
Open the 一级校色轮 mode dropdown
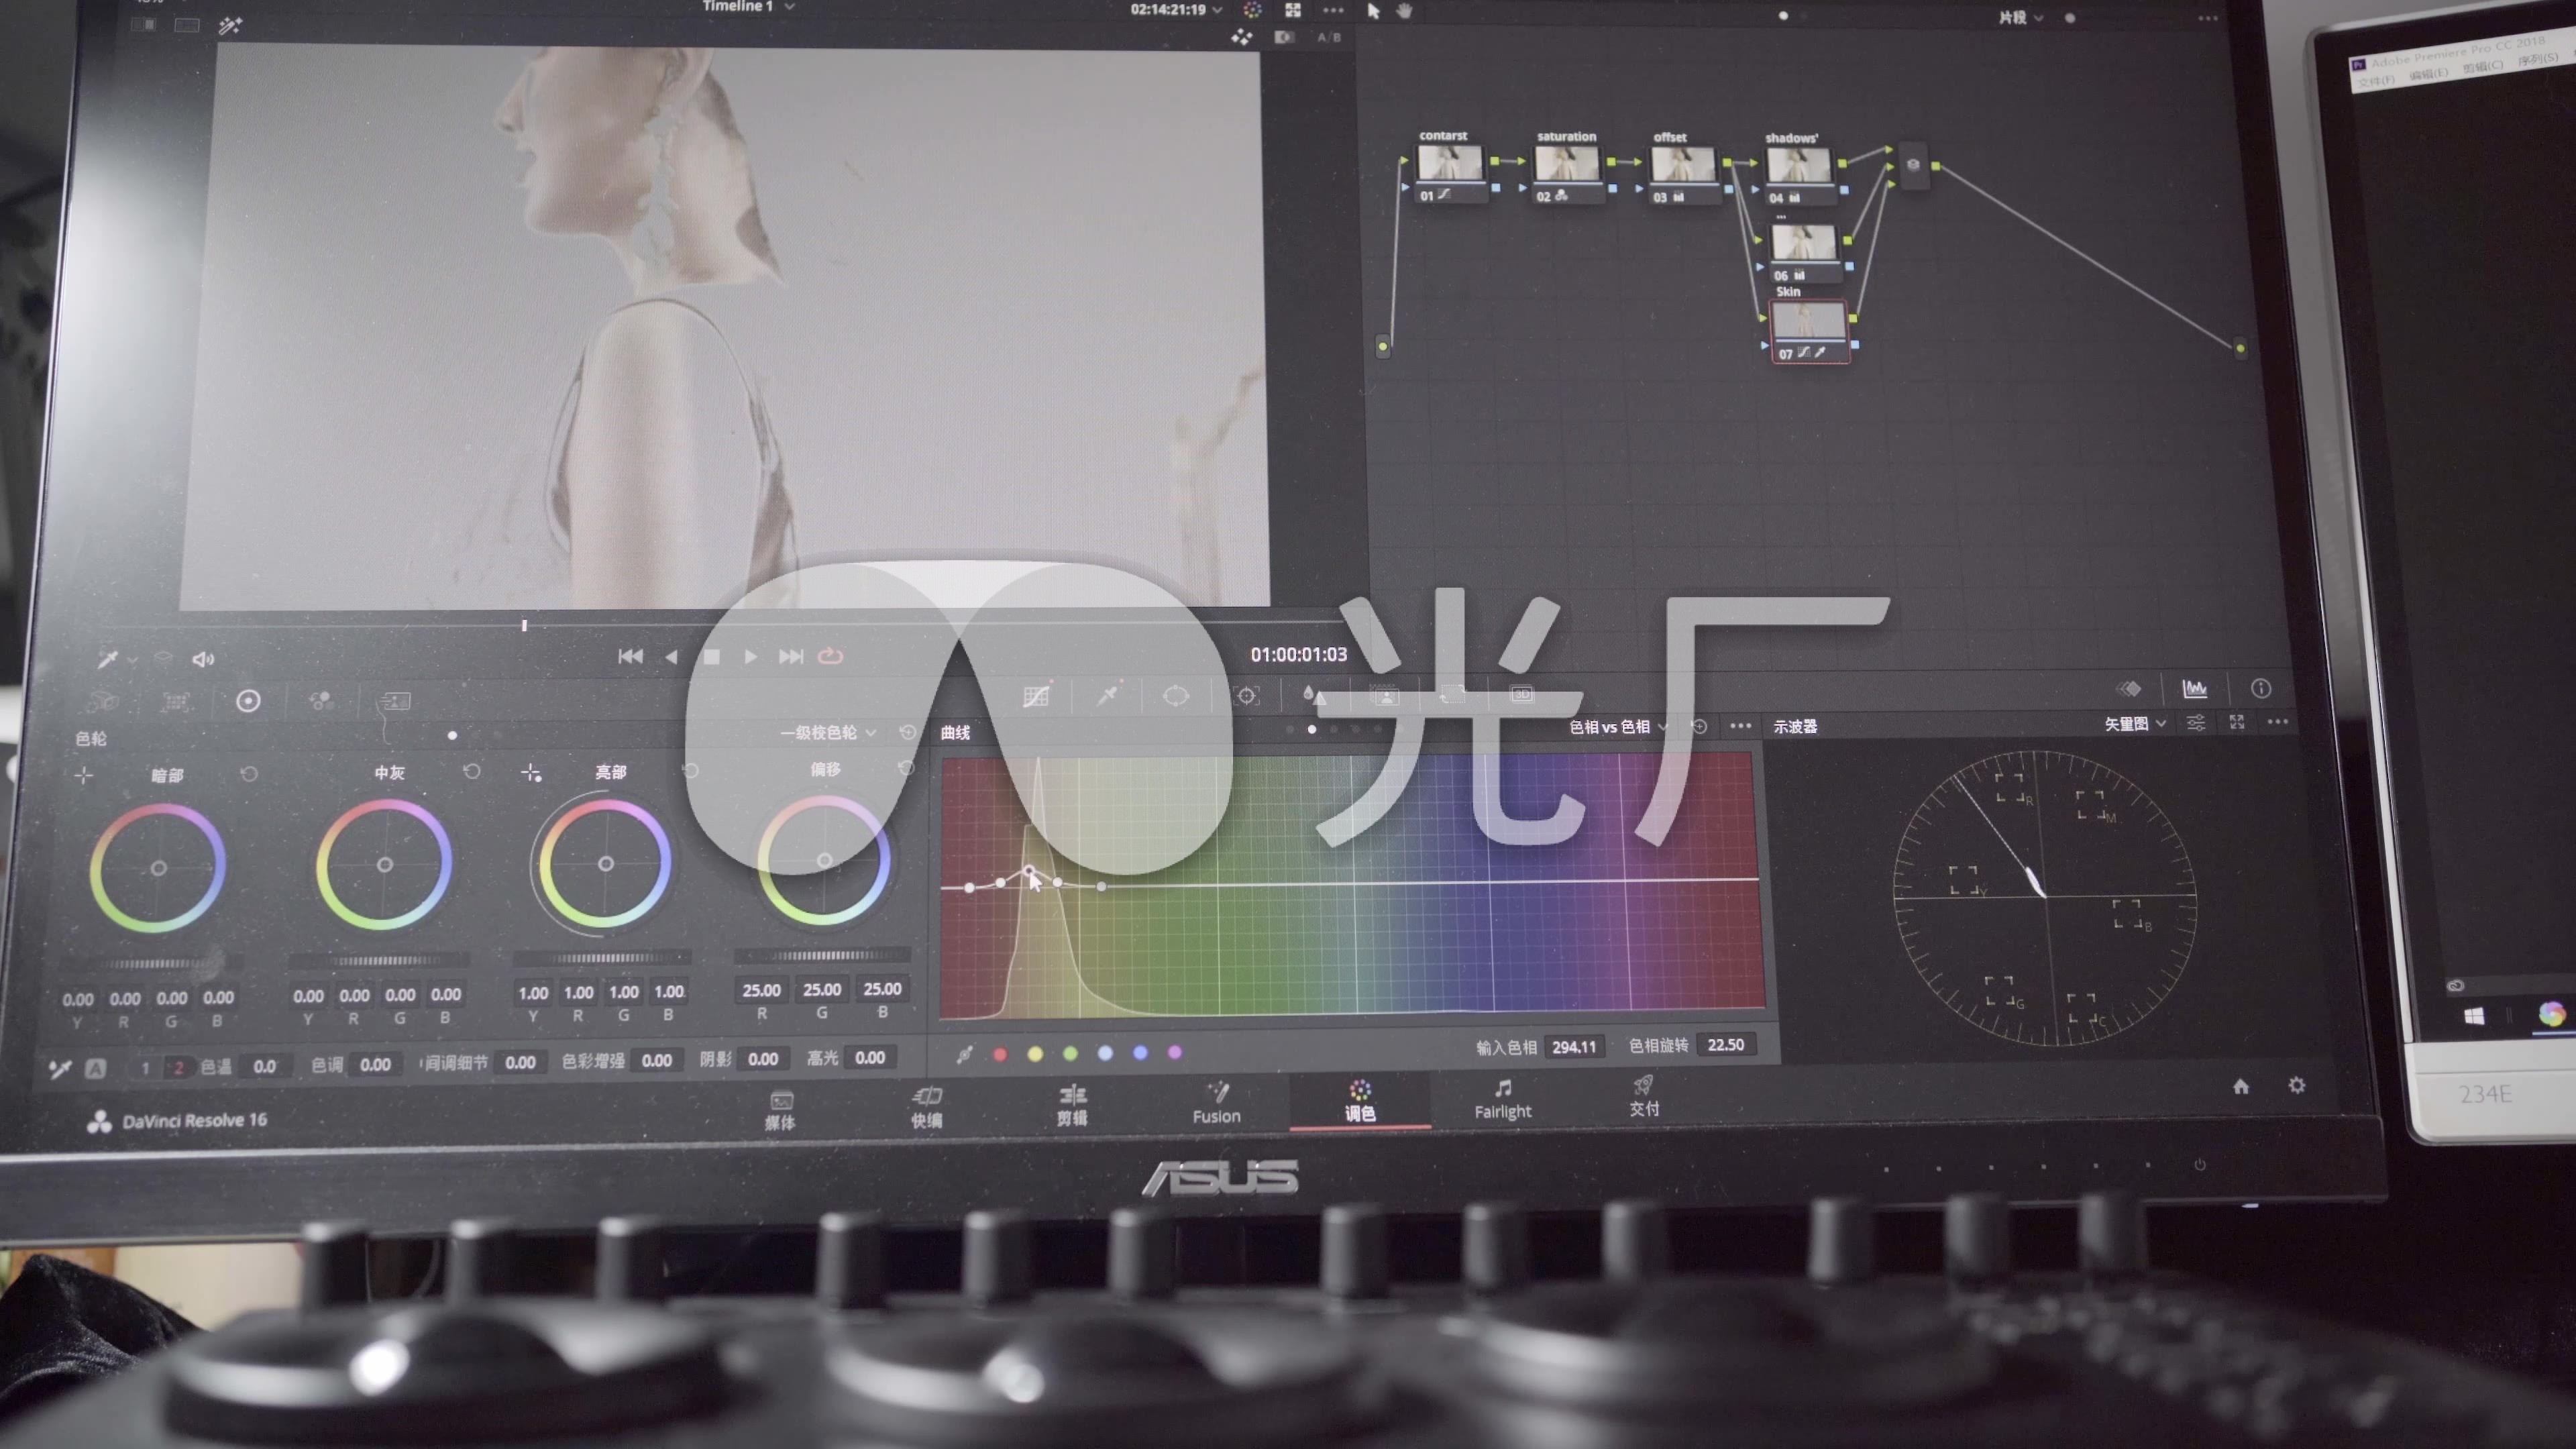(x=828, y=733)
